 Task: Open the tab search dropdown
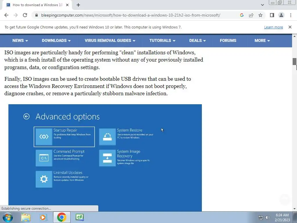point(262,5)
